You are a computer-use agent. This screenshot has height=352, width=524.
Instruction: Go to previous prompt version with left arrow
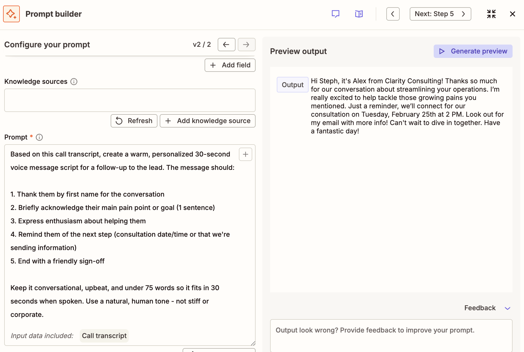coord(226,45)
